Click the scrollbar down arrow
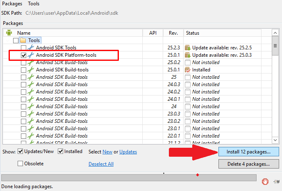Screen dimensions: 282x191 [275, 140]
